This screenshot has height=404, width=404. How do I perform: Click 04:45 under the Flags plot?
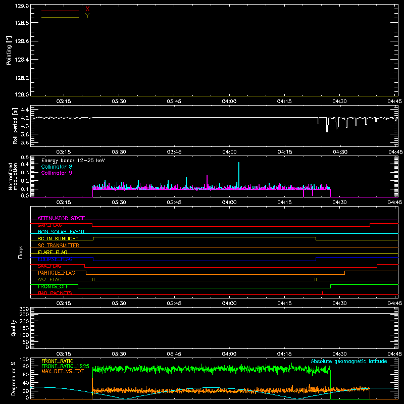(395, 304)
